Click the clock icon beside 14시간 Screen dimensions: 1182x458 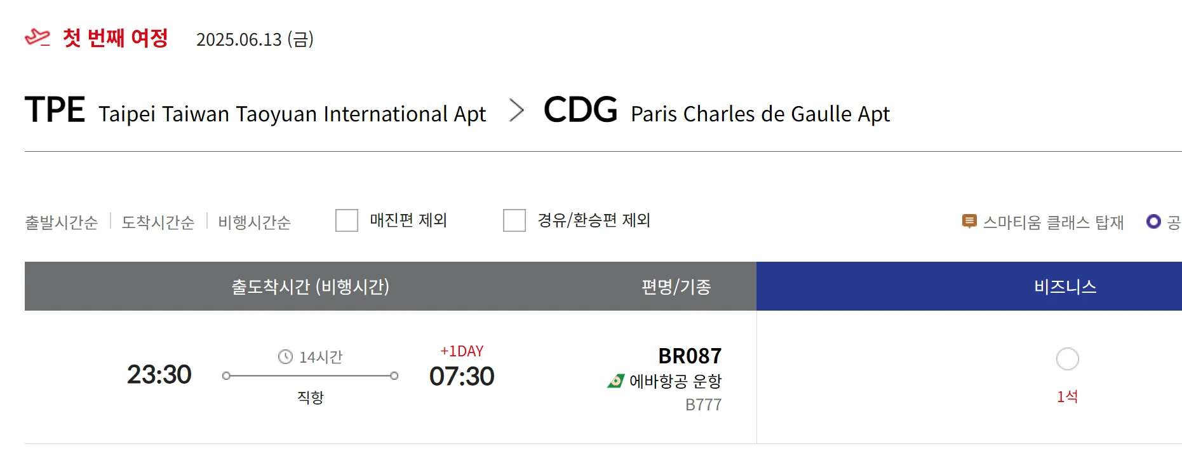tap(285, 357)
